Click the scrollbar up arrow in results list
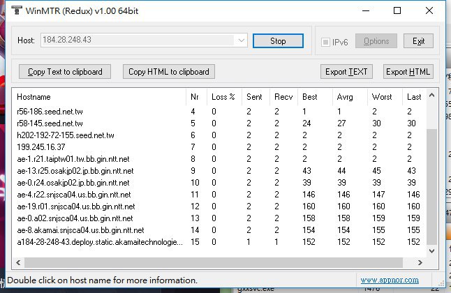Screen dimensions: 451x293 click(x=431, y=95)
